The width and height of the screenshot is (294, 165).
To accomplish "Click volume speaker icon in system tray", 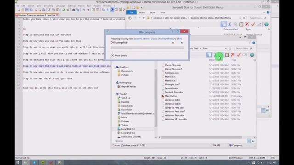I will [x=262, y=163].
